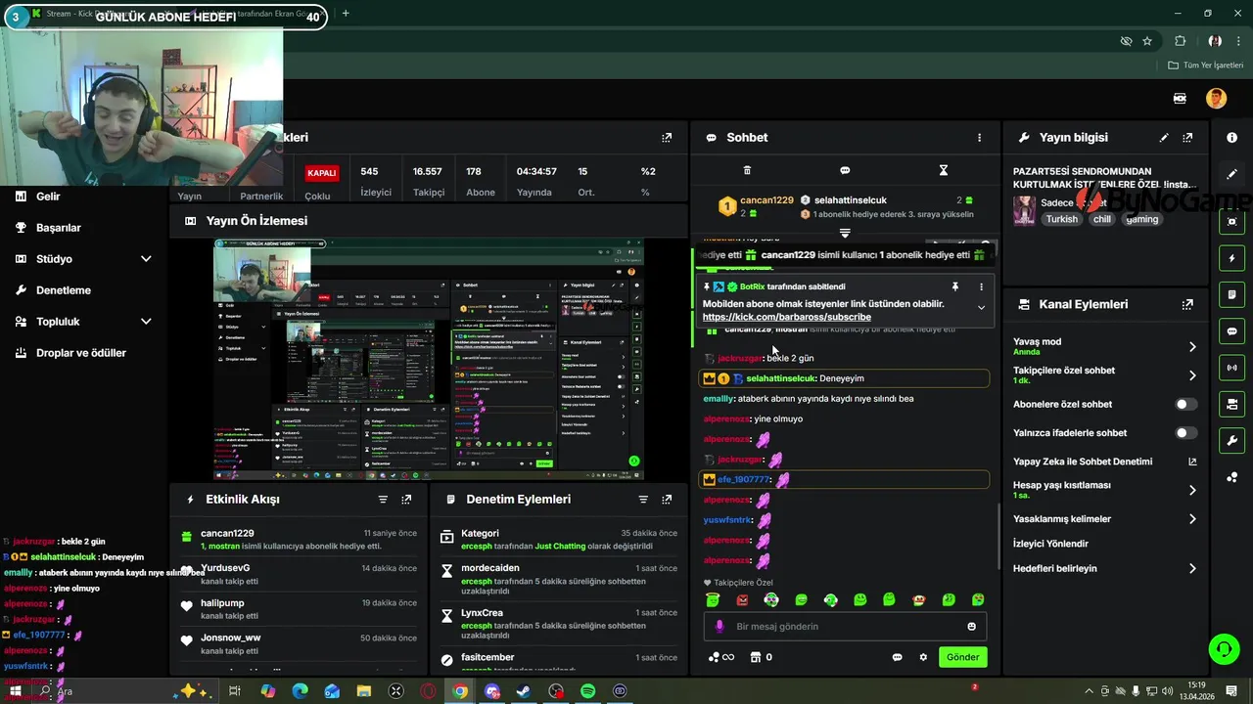Expand the gift leaderboard arrow

[x=845, y=234]
